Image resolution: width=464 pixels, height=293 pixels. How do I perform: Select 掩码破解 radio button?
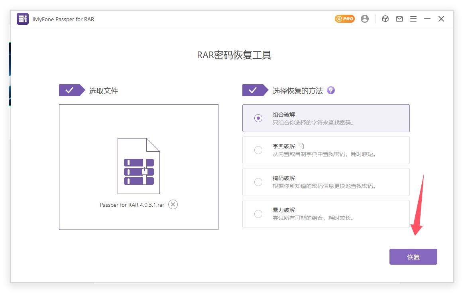258,182
